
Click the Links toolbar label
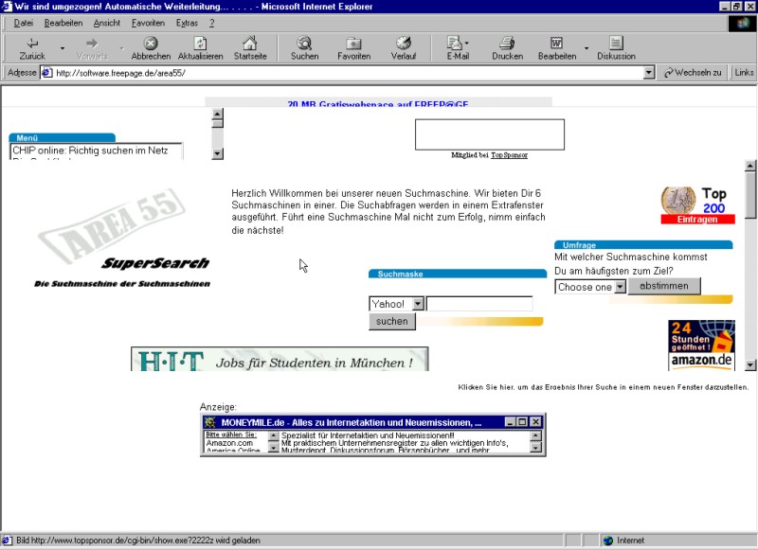(744, 73)
